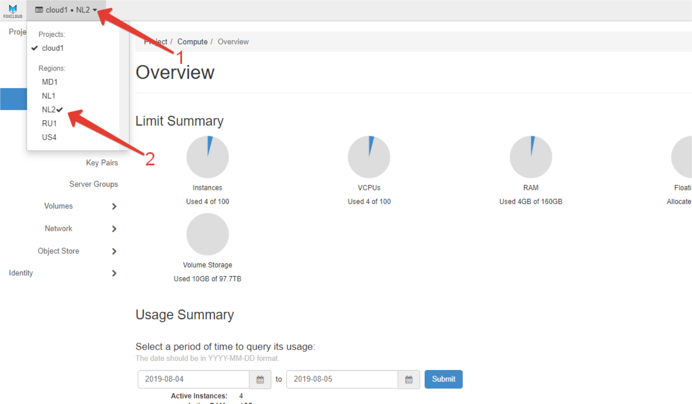Open the cloud1 • NL2 project dropdown

click(x=66, y=10)
